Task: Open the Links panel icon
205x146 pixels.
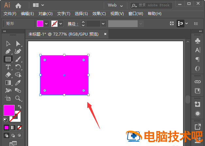Action: [197, 82]
